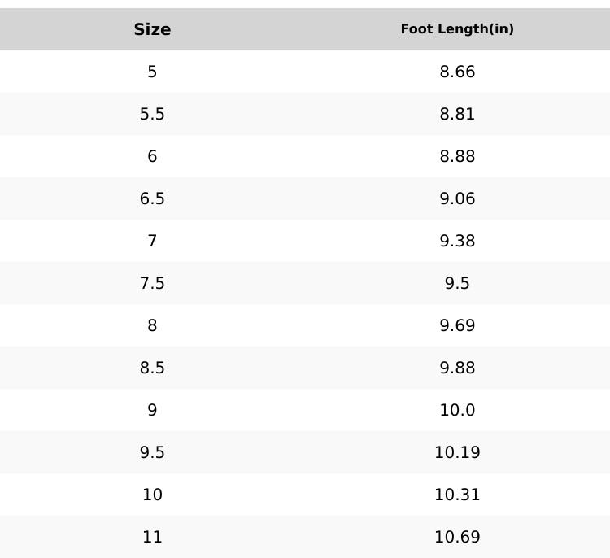Click the 9.38 foot length cell
Image resolution: width=610 pixels, height=558 pixels.
pyautogui.click(x=457, y=241)
